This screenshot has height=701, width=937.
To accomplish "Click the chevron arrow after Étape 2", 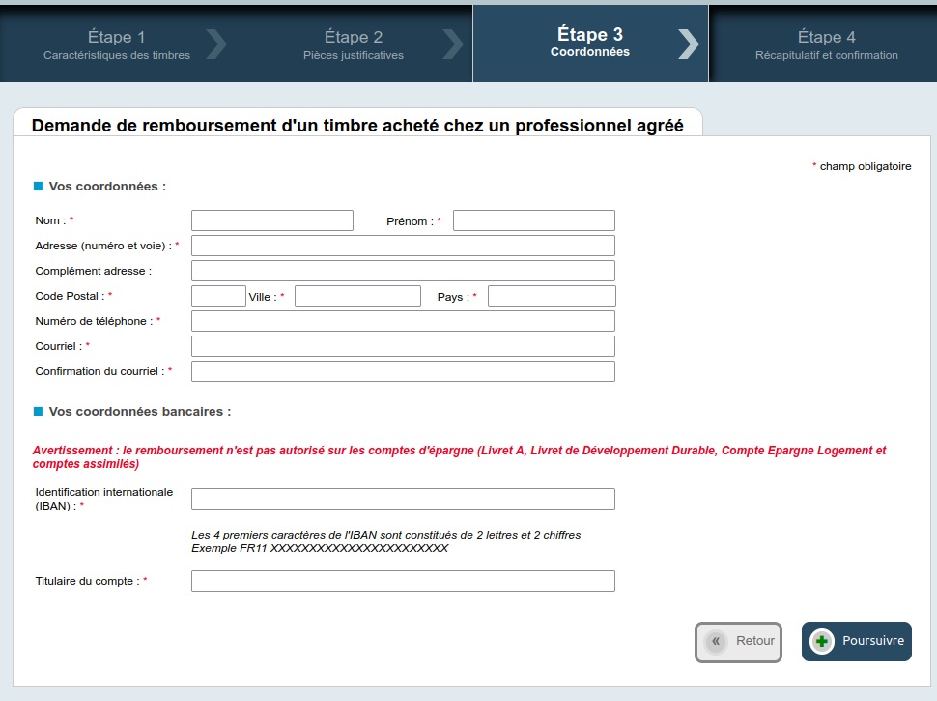I will coord(453,44).
